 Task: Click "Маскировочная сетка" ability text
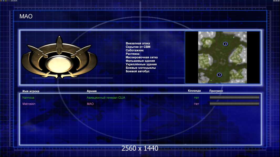click(141, 57)
